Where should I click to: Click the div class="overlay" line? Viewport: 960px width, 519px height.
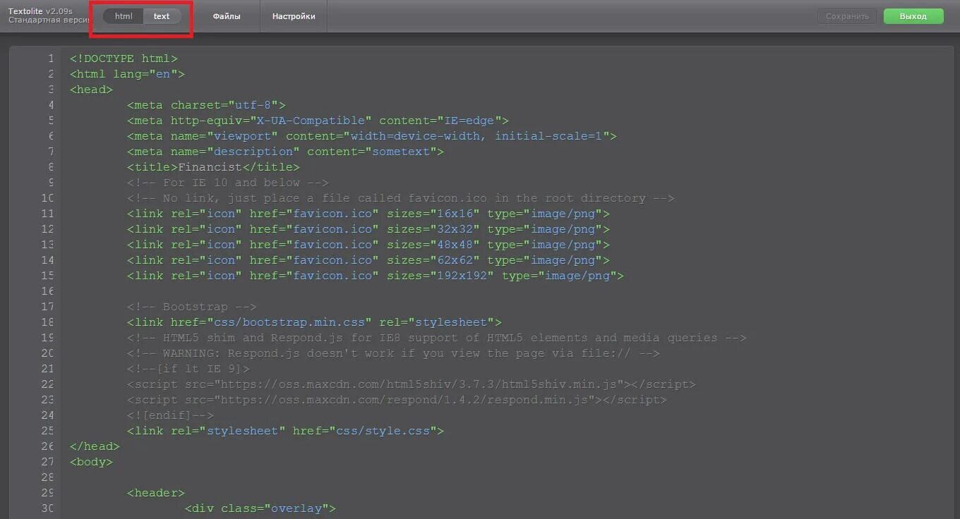pyautogui.click(x=260, y=508)
